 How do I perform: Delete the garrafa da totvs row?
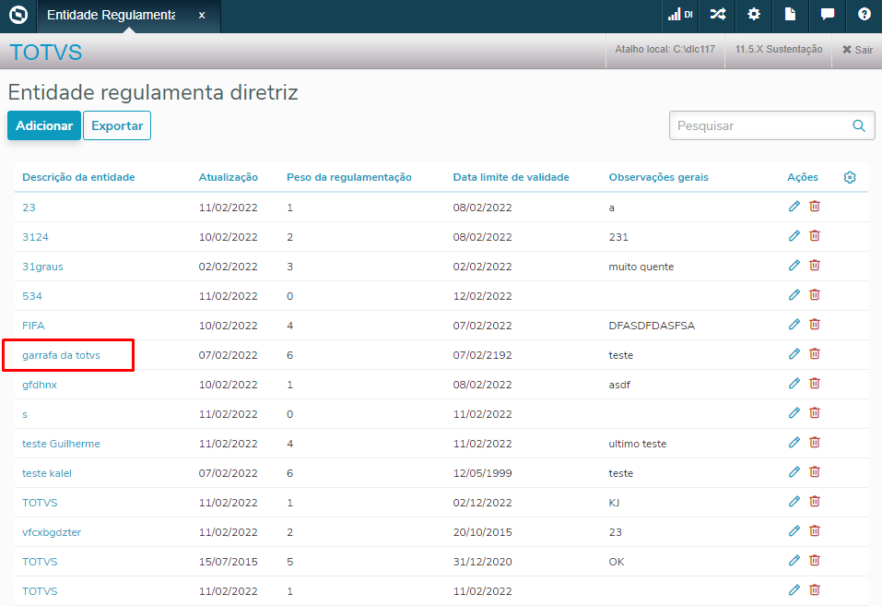click(815, 354)
